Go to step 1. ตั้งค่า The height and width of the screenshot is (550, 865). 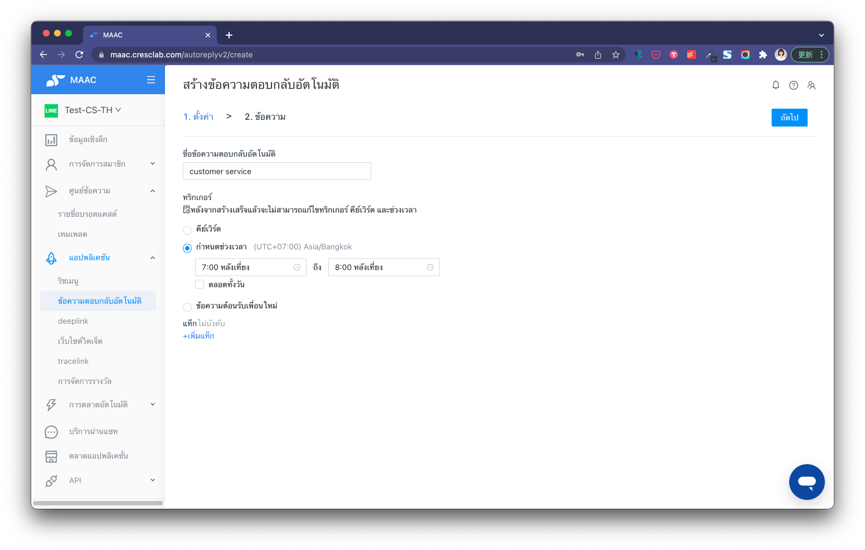click(198, 116)
